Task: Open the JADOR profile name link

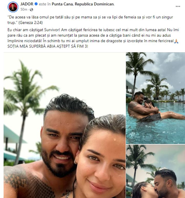Action: pyautogui.click(x=27, y=4)
